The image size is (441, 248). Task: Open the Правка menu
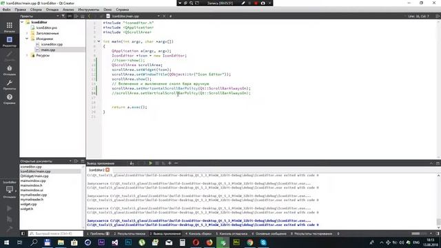tap(20, 10)
